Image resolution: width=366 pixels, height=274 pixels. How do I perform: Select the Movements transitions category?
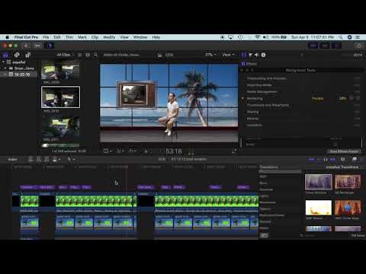tap(268, 202)
